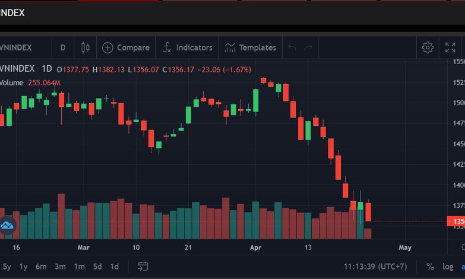Open the candlestick chart style selector
The height and width of the screenshot is (279, 465).
[x=86, y=47]
